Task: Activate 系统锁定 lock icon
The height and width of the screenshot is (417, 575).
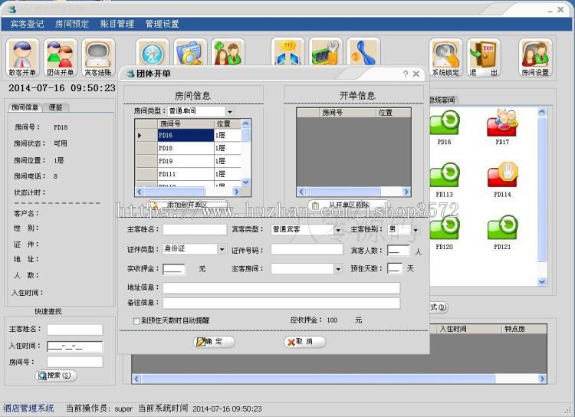Action: point(446,58)
